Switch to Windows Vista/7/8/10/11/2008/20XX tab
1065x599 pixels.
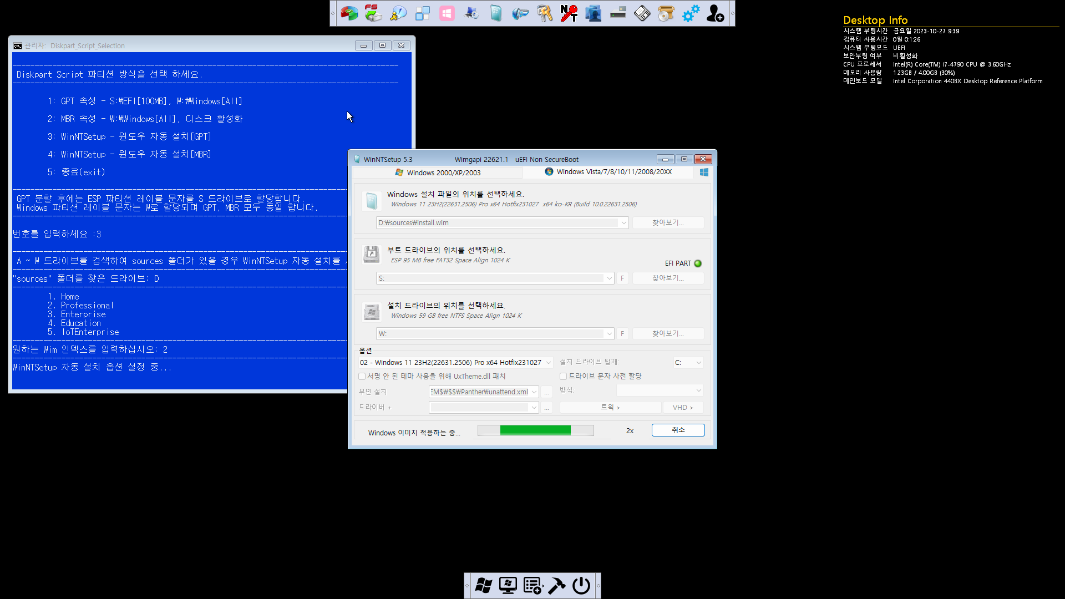pos(608,172)
